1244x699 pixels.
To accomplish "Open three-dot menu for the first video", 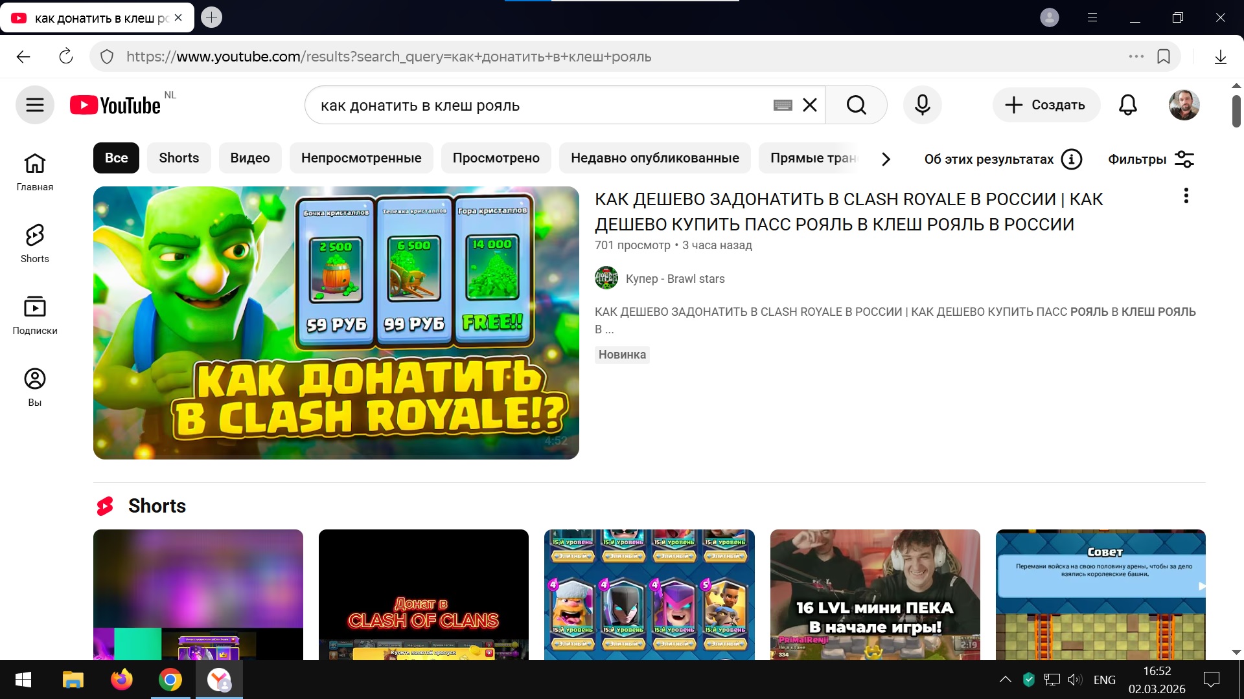I will tap(1186, 195).
